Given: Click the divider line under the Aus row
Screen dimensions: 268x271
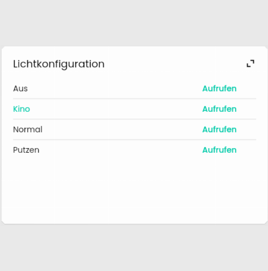Looking at the screenshot, I should tap(134, 99).
